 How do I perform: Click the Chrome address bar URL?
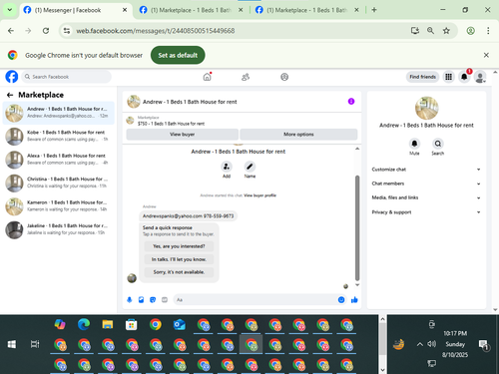pyautogui.click(x=156, y=31)
